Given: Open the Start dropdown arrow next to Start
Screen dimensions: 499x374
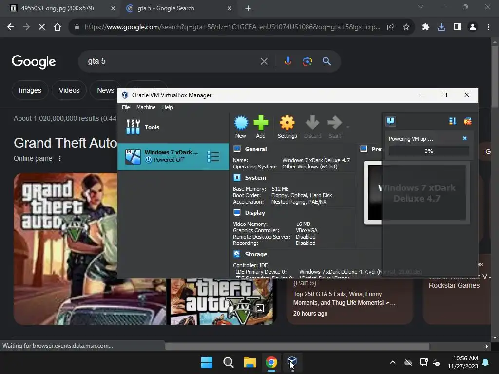Looking at the screenshot, I should [348, 127].
